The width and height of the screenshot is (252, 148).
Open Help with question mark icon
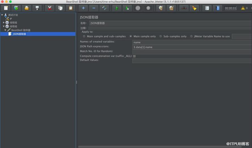[x=217, y=8]
